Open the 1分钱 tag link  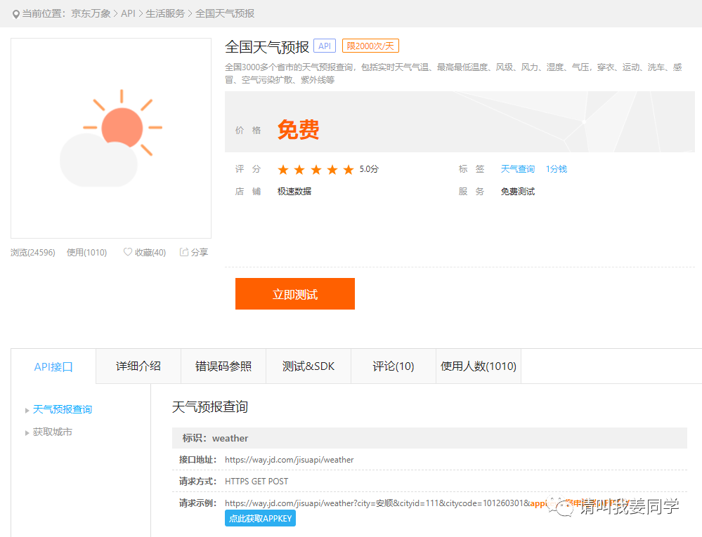click(x=556, y=169)
